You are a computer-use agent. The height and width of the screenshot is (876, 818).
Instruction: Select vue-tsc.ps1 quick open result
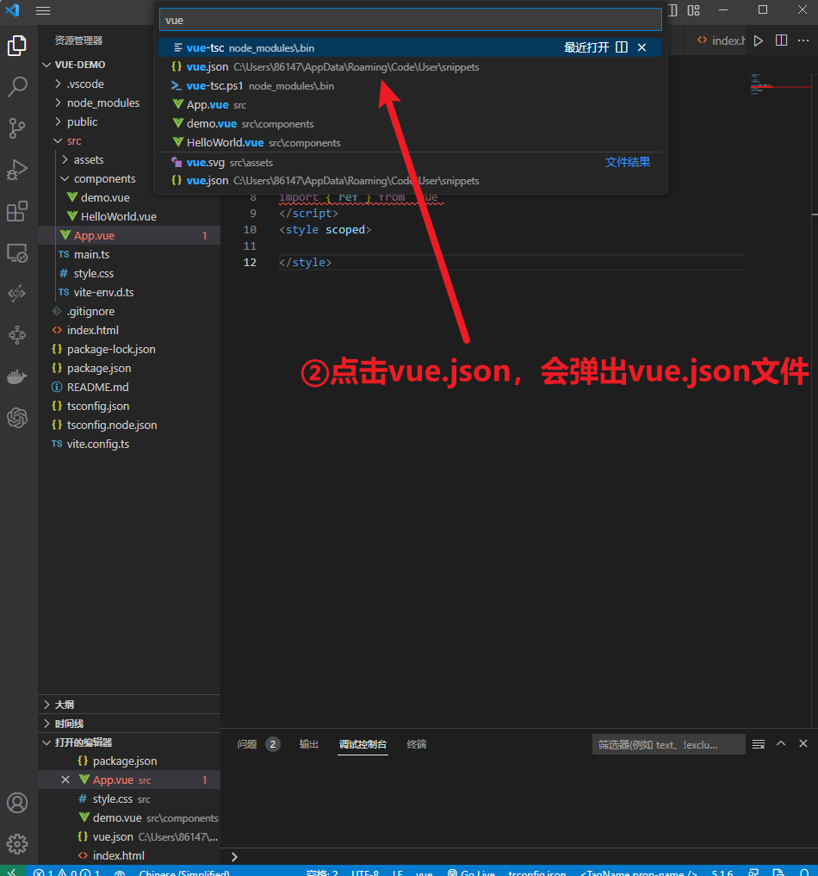click(411, 86)
